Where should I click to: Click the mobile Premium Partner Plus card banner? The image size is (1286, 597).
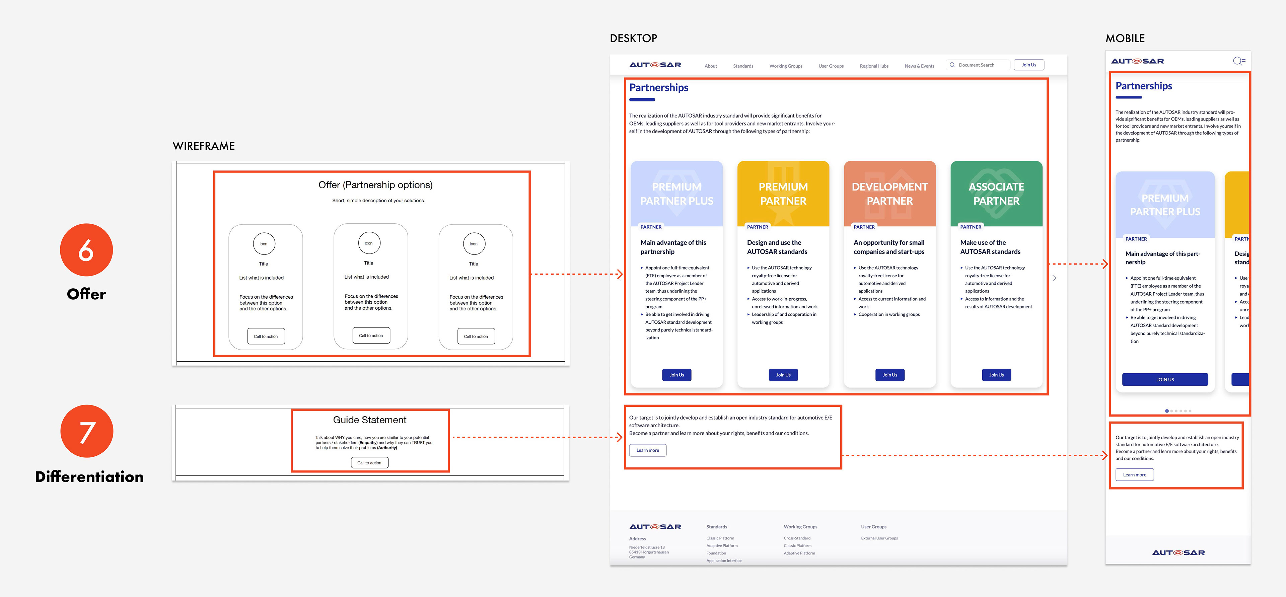(1165, 205)
